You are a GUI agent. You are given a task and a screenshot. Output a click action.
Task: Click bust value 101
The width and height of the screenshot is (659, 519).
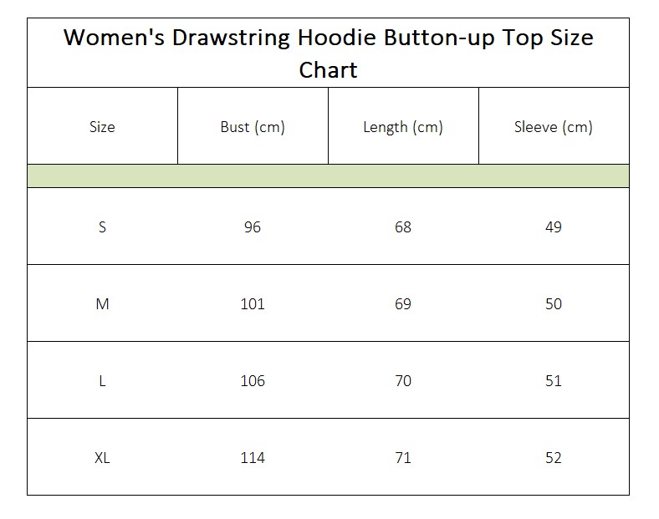click(x=253, y=303)
